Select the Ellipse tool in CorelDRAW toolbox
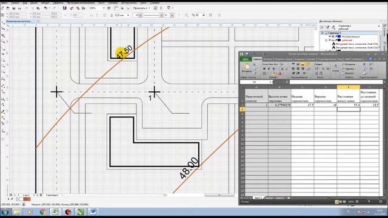388x218 pixels. (x=3, y=66)
